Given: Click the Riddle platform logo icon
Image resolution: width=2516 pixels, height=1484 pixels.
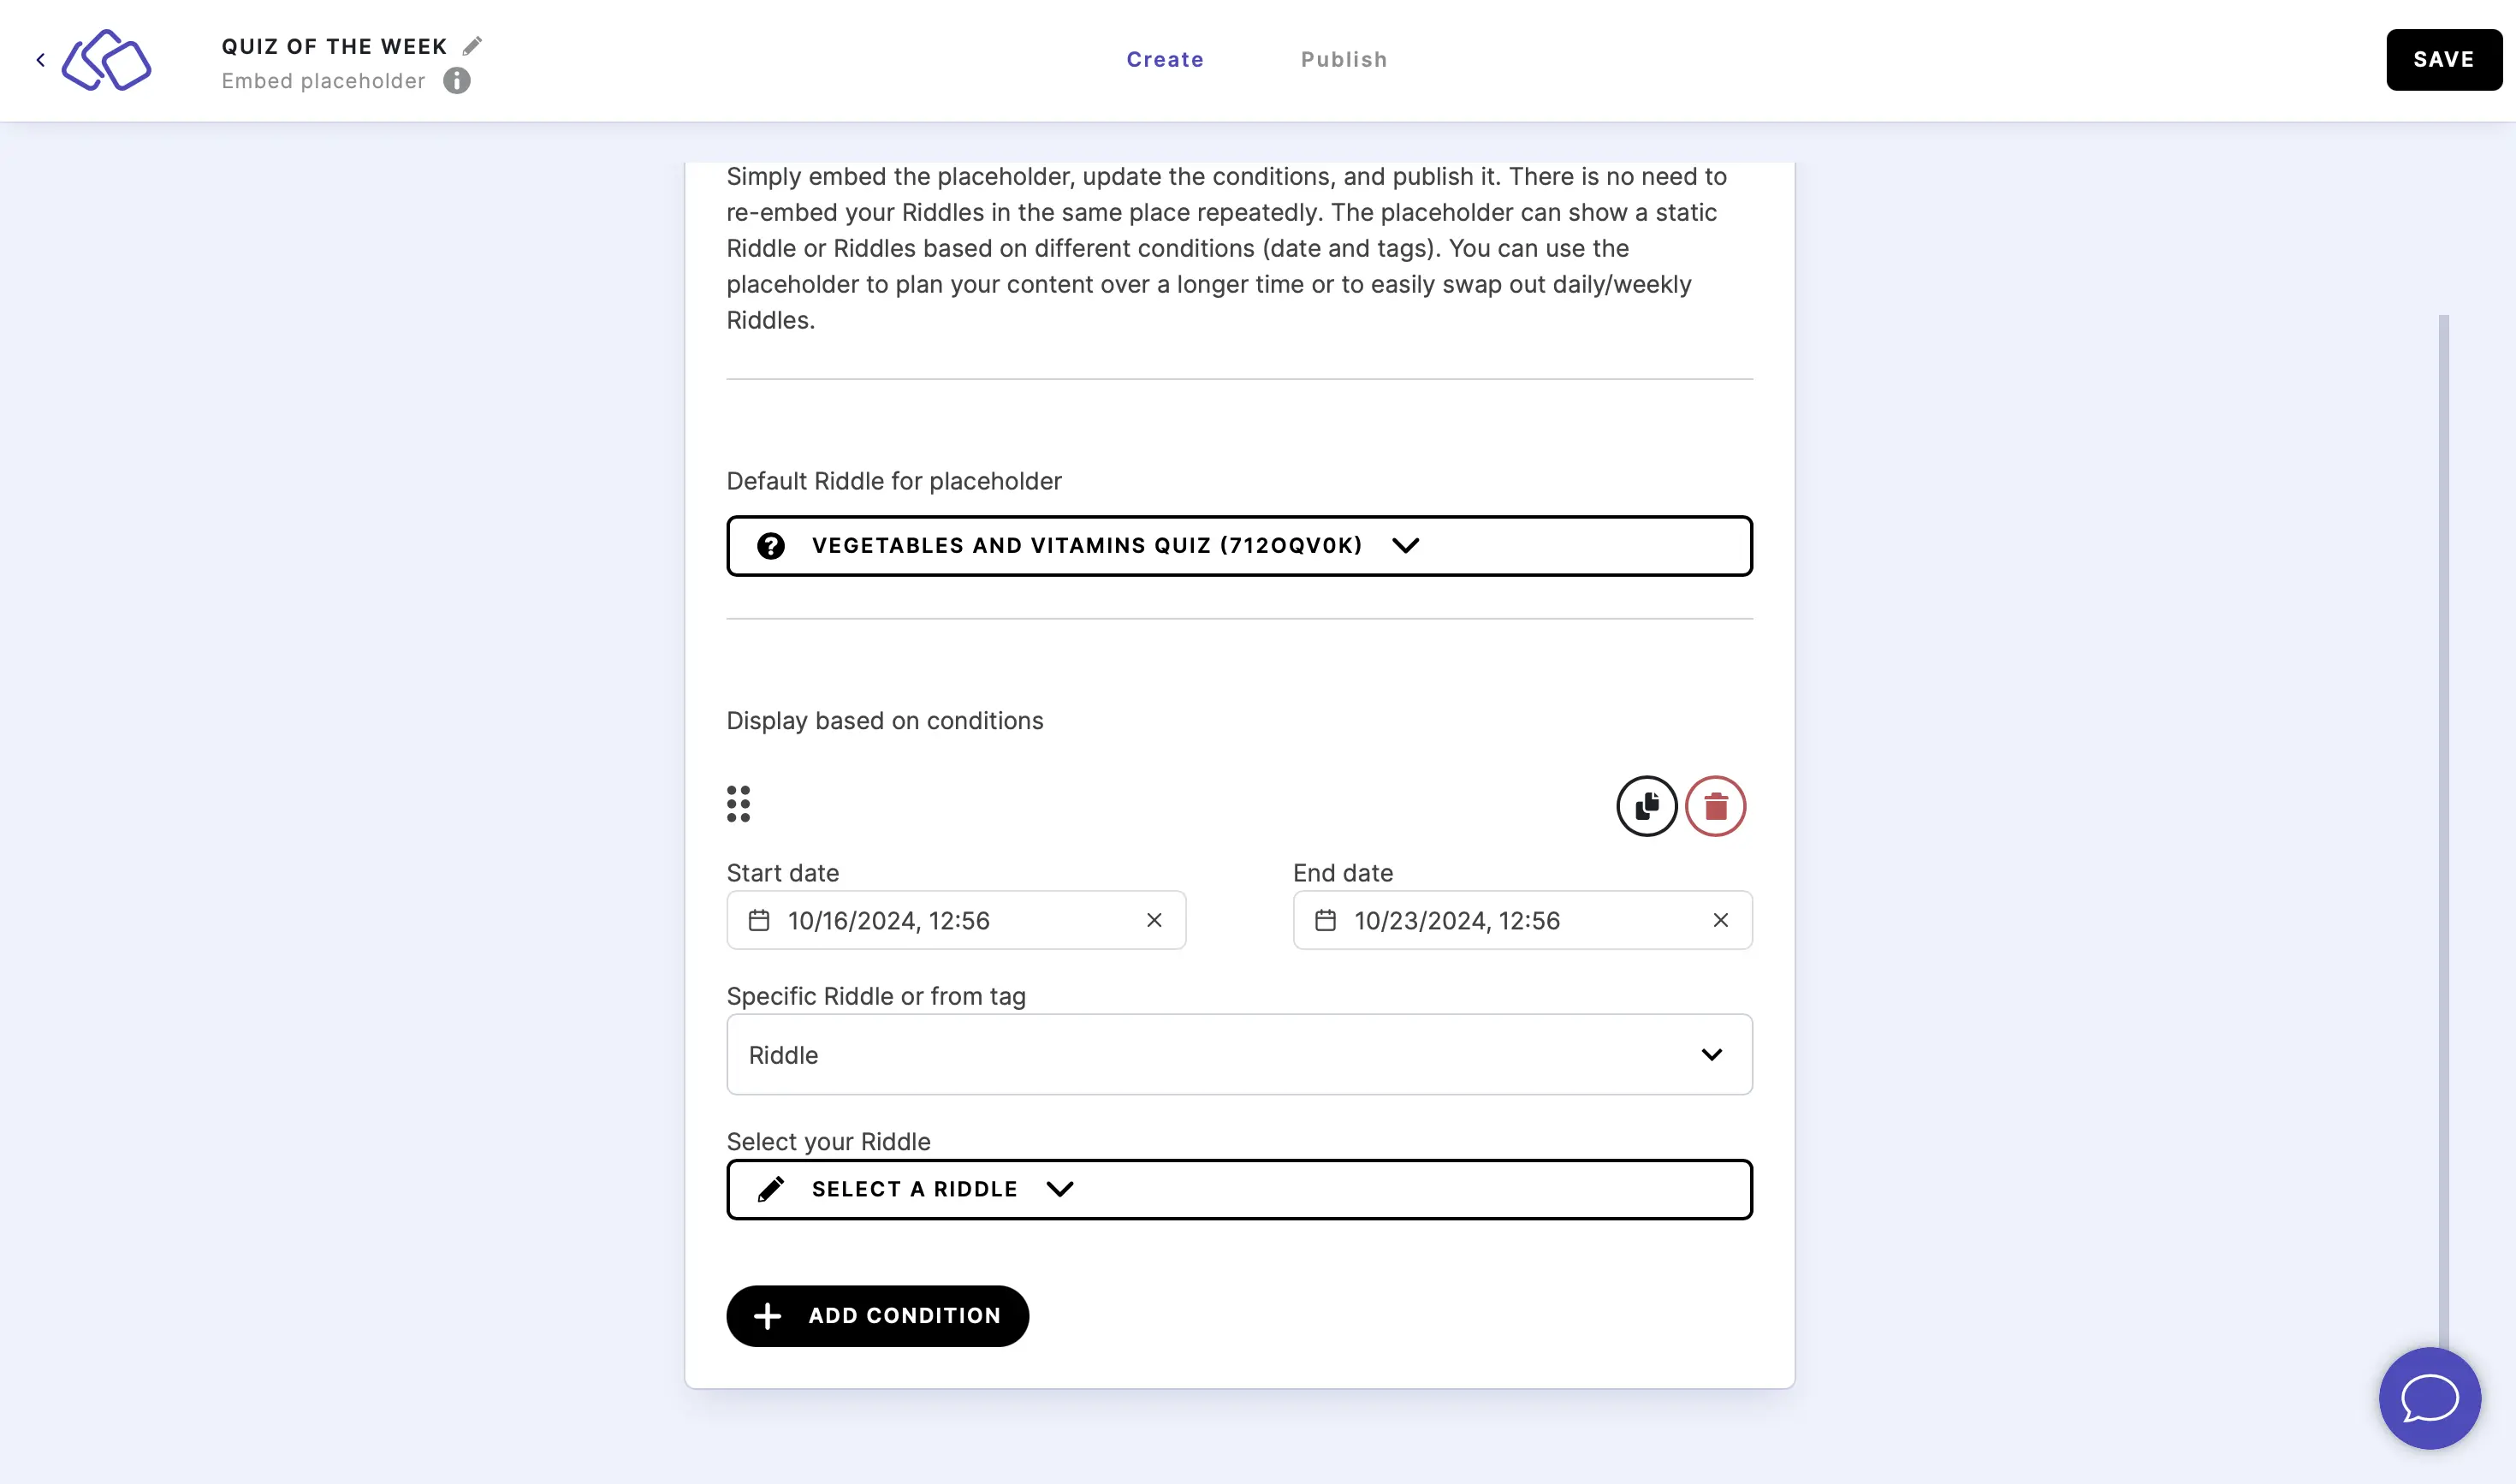Looking at the screenshot, I should 106,58.
